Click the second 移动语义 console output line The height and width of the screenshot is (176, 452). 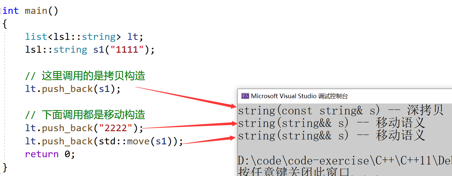331,135
